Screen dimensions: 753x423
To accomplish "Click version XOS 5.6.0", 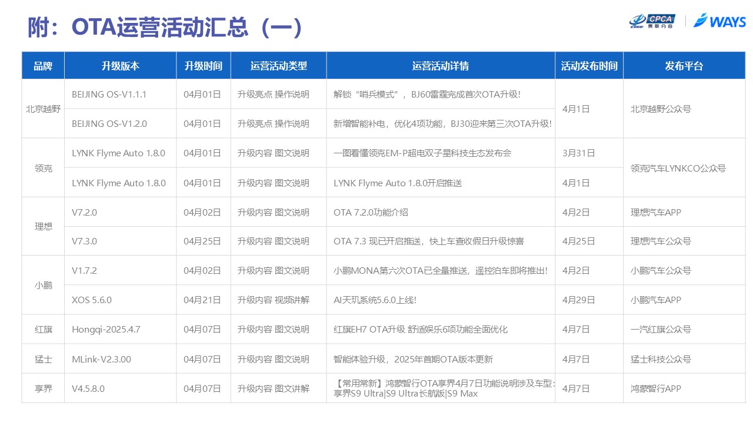I will 92,300.
